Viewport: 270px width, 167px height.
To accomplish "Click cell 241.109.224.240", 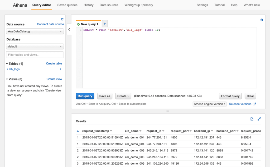I will pos(157,163).
